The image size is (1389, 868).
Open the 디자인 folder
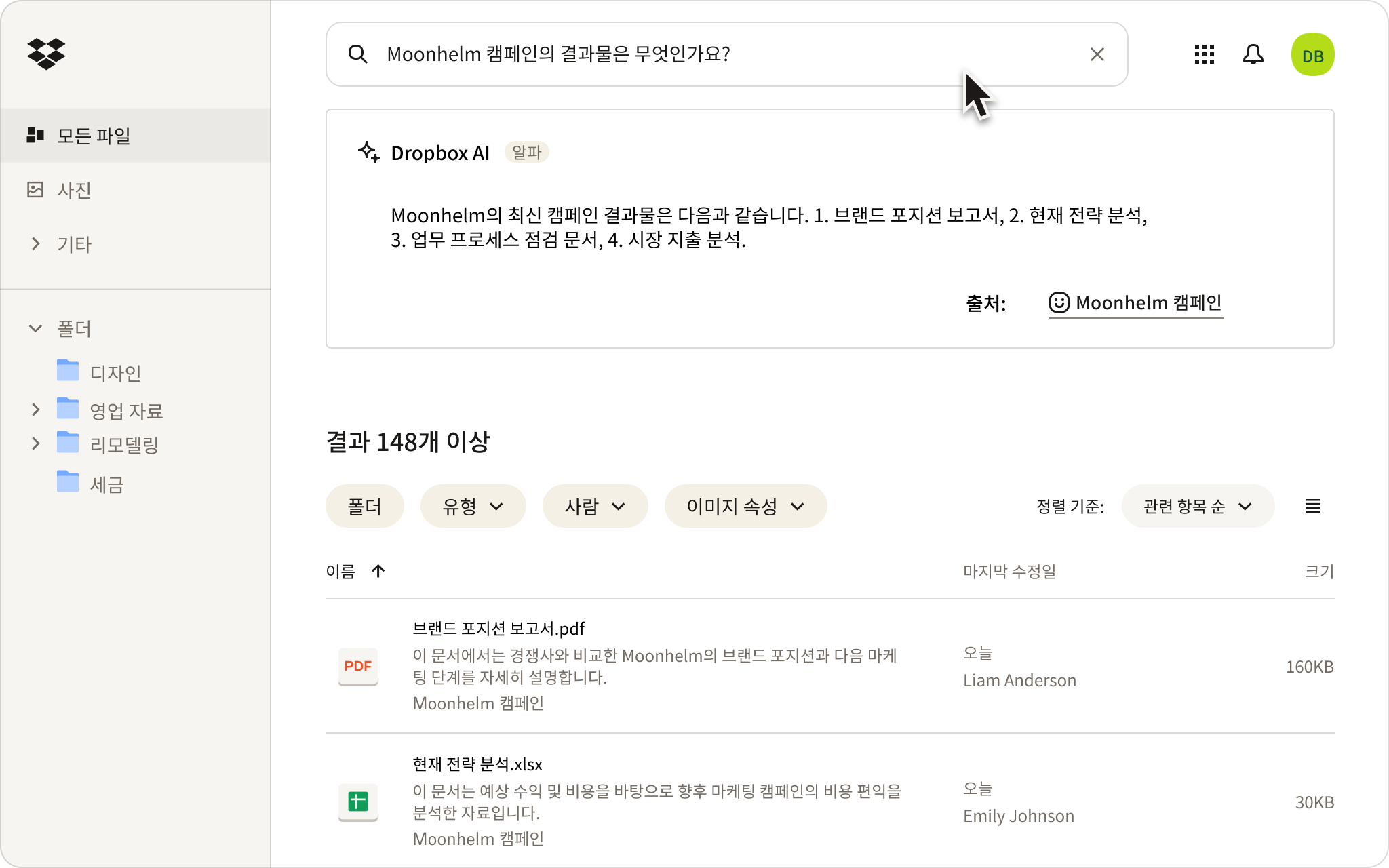pyautogui.click(x=116, y=373)
